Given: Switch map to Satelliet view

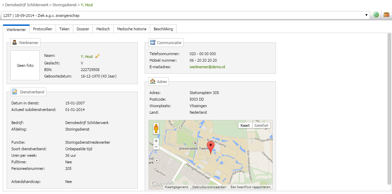Looking at the screenshot, I should (261, 125).
